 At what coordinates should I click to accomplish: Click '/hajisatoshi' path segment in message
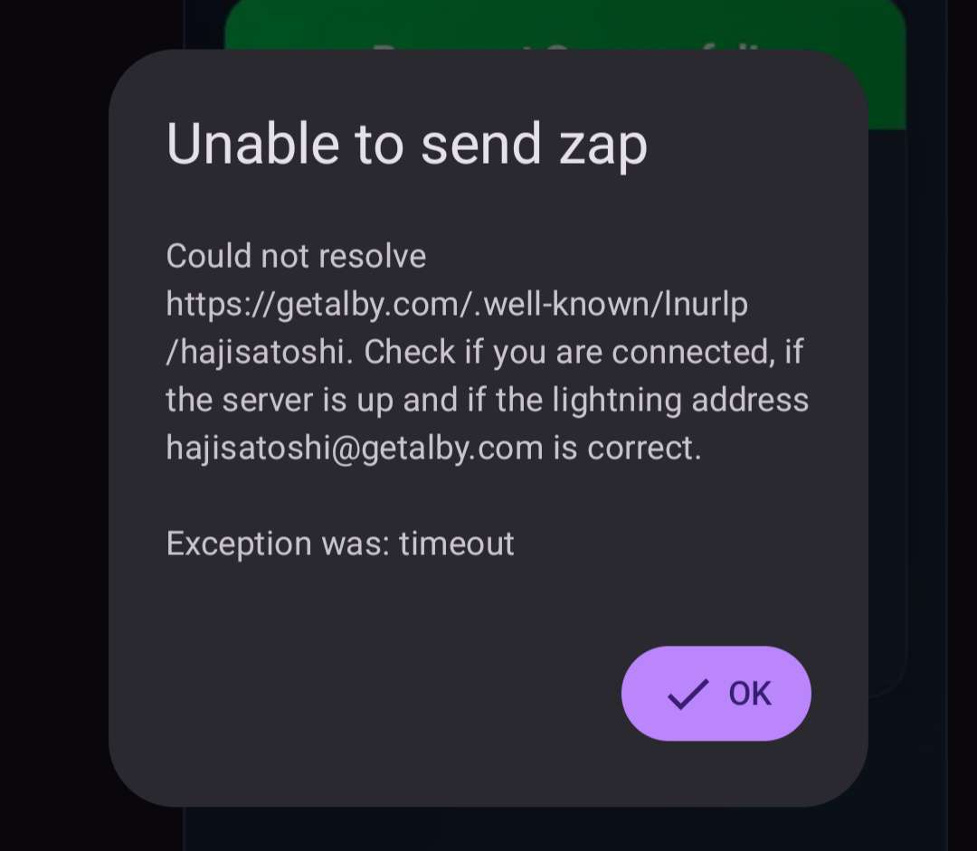click(x=255, y=352)
